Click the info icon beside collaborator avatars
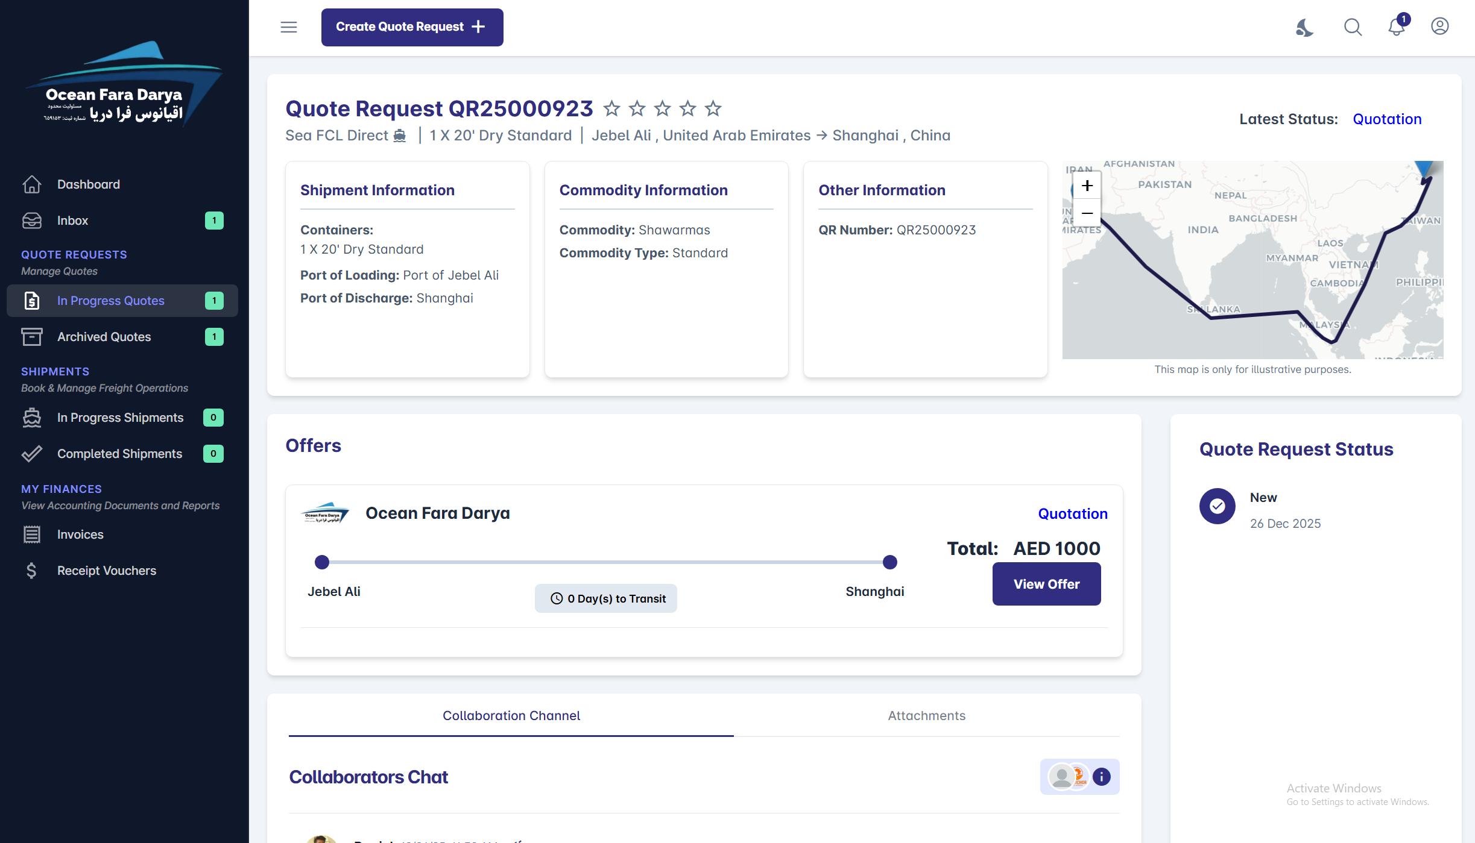This screenshot has width=1475, height=843. pyautogui.click(x=1101, y=777)
